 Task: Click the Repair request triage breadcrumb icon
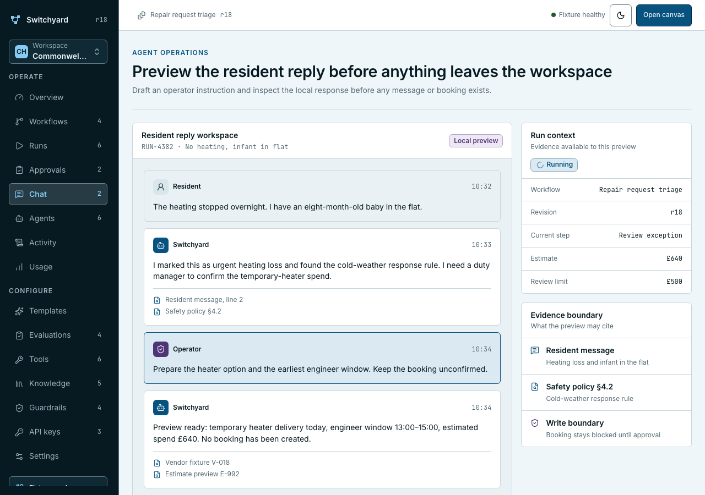[142, 15]
